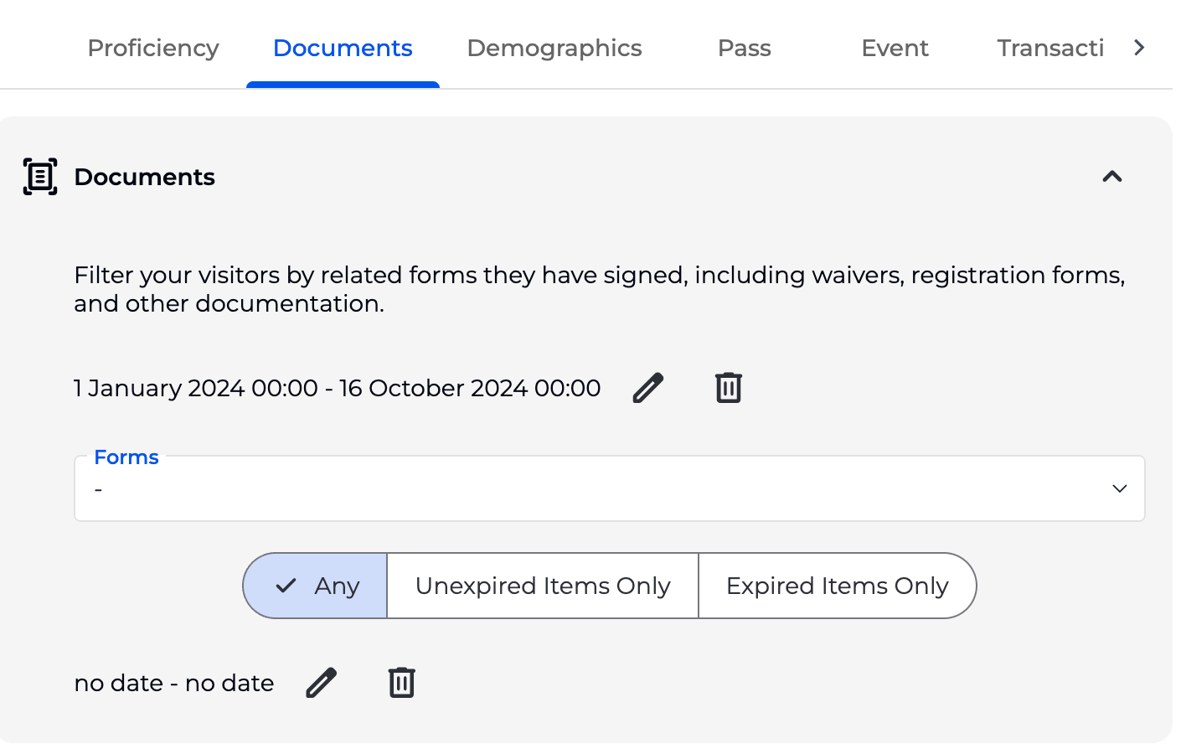Click the Documents section heading
Image resolution: width=1186 pixels, height=754 pixels.
click(x=145, y=177)
